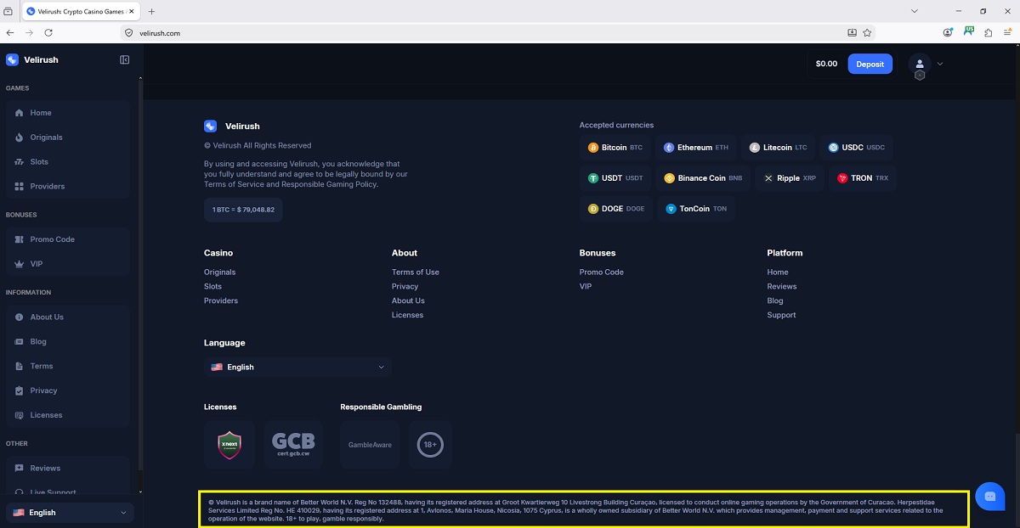Open the browser hamburger menu
The height and width of the screenshot is (528, 1020).
click(1007, 33)
